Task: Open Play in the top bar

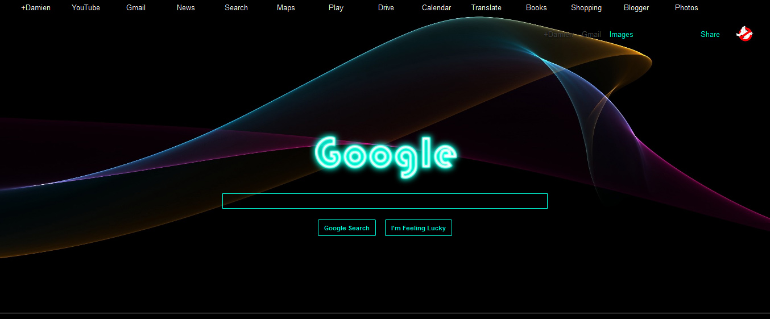Action: (336, 8)
